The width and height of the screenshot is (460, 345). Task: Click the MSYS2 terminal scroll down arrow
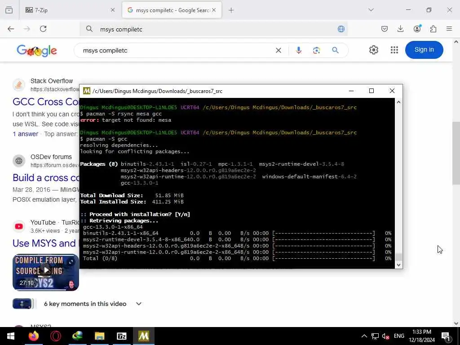(398, 265)
